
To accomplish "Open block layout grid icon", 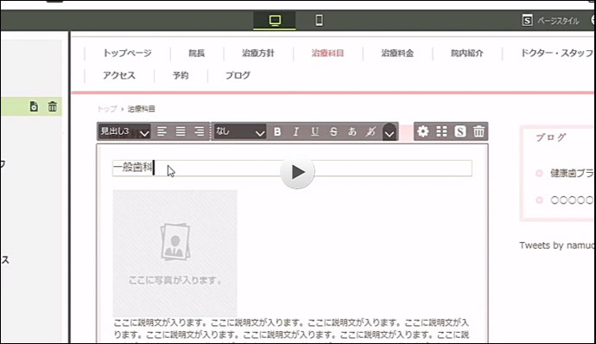I will [x=441, y=131].
